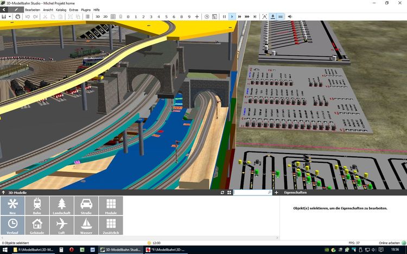Switch the view to 2D mode
This screenshot has height=254, width=407.
(x=105, y=17)
